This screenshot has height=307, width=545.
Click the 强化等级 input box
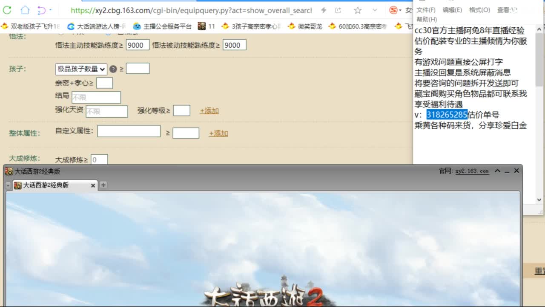coord(182,110)
